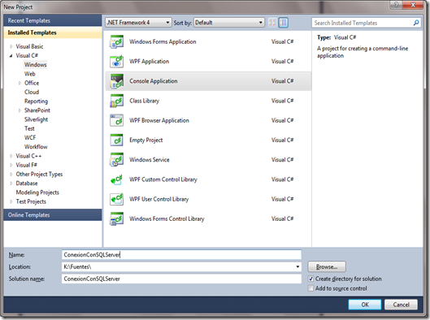Expand the Office tree node
The height and width of the screenshot is (320, 430).
(20, 83)
